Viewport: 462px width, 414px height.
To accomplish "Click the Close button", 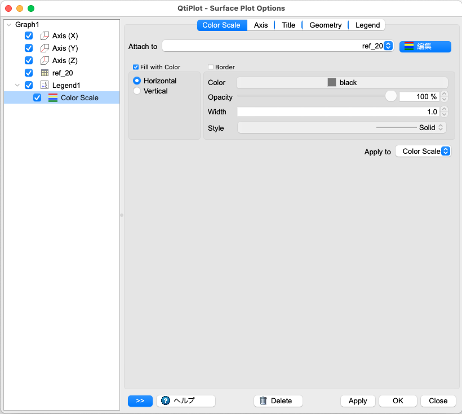I will (438, 400).
